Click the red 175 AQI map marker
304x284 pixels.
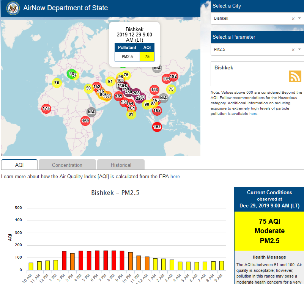46,109
